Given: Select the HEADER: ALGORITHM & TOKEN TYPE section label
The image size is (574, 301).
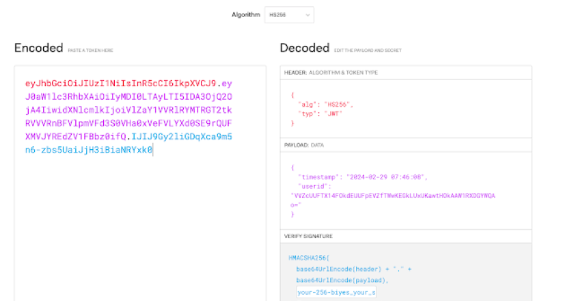Looking at the screenshot, I should click(x=330, y=73).
